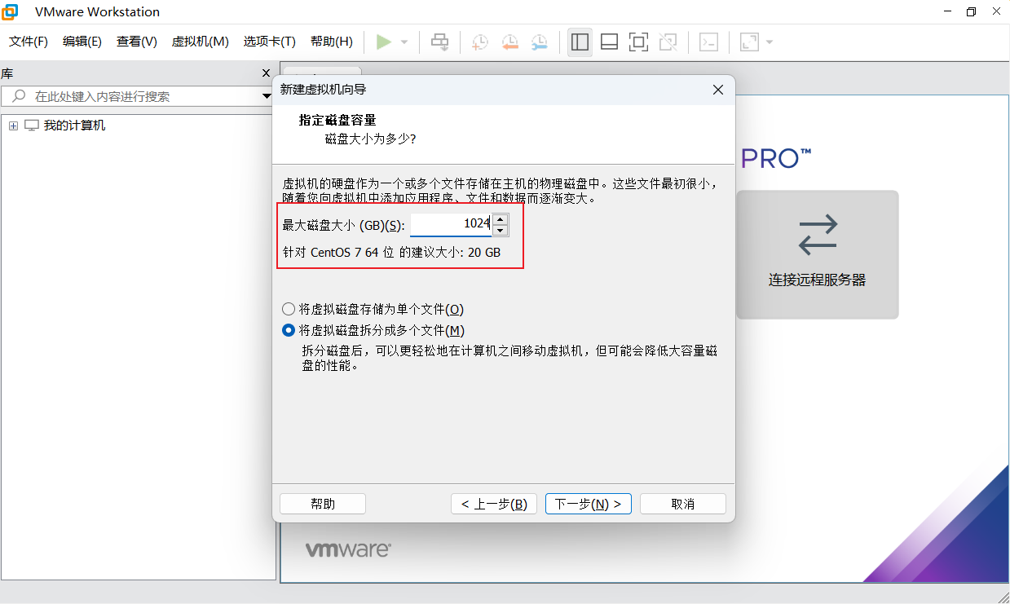Viewport: 1010px width, 604px height.
Task: Click the 连接远程服务器 tile
Action: click(x=818, y=254)
